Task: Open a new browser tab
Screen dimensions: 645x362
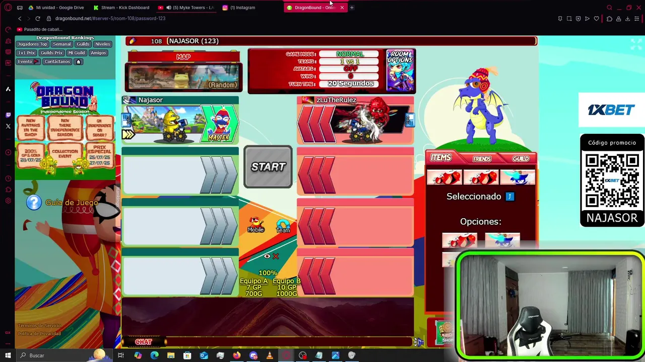Action: 352,8
